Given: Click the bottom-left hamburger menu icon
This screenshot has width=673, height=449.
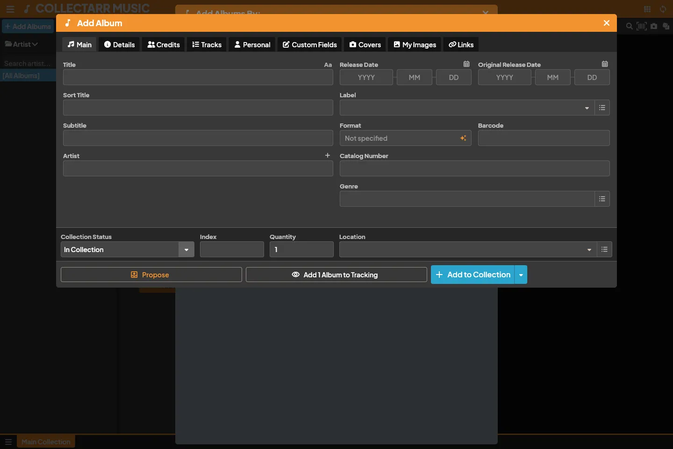Looking at the screenshot, I should pos(8,442).
